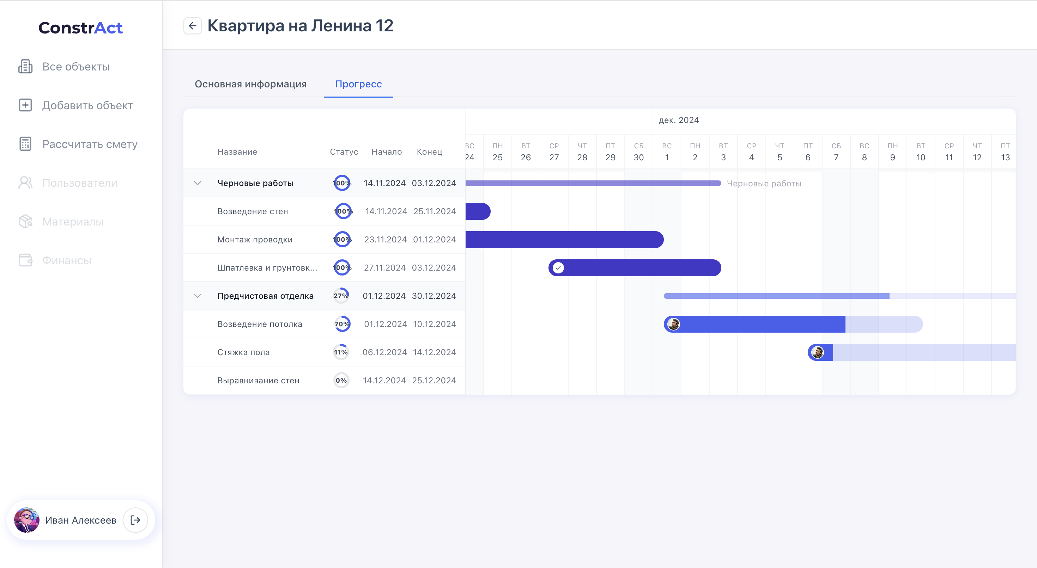Click the Конец column header
The height and width of the screenshot is (568, 1037).
(430, 152)
